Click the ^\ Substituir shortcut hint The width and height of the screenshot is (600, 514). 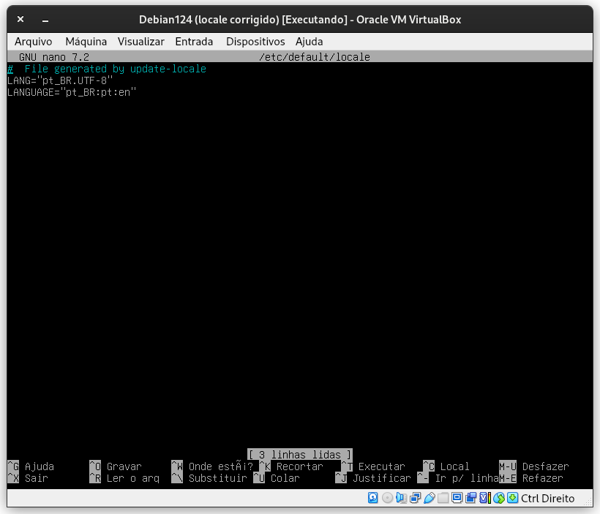[209, 478]
